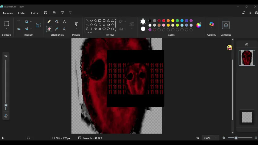Select the Color picker eyedropper tool
Viewport: 258px width, 145px height.
[x=57, y=29]
